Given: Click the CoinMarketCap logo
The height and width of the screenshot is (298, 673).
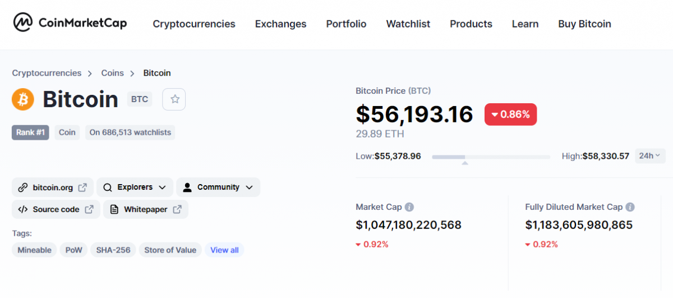Looking at the screenshot, I should [x=70, y=23].
